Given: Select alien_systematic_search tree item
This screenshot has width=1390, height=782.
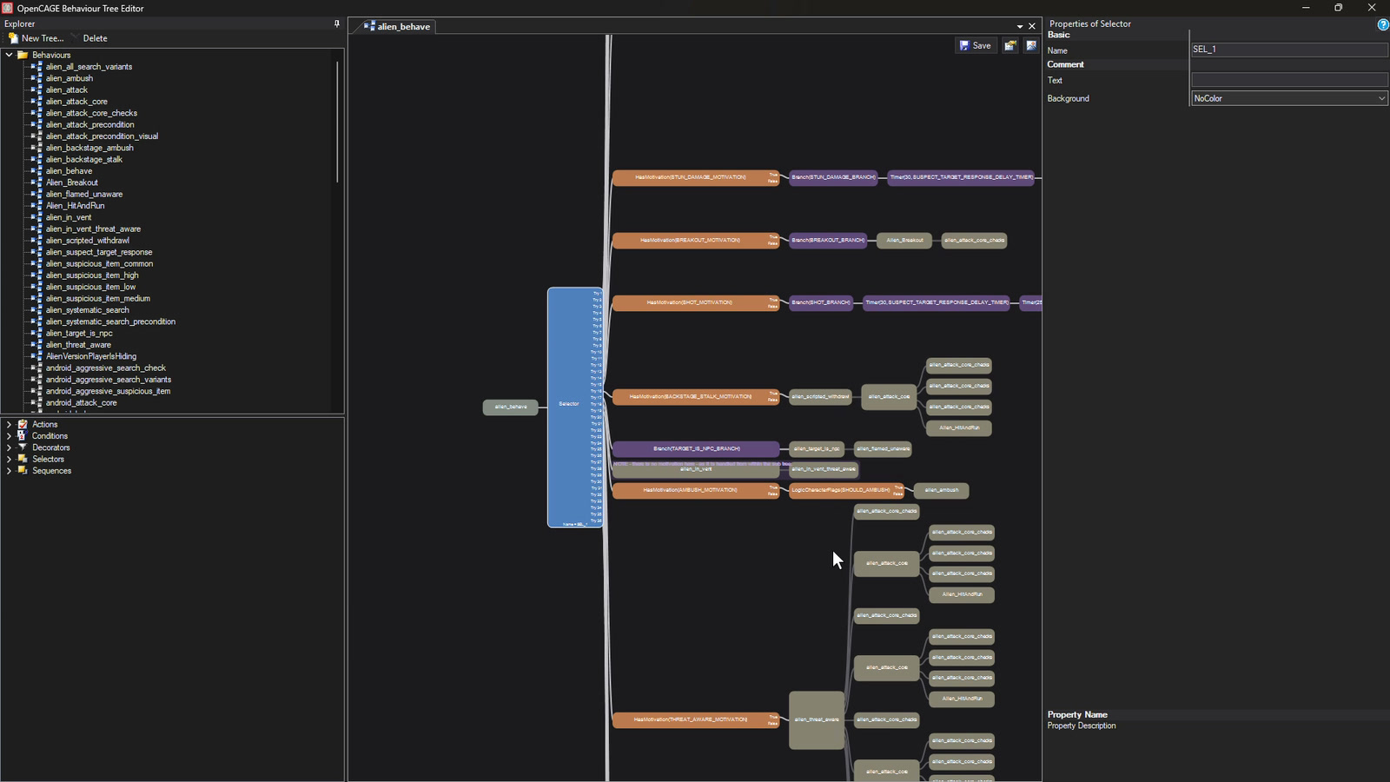Looking at the screenshot, I should [87, 309].
